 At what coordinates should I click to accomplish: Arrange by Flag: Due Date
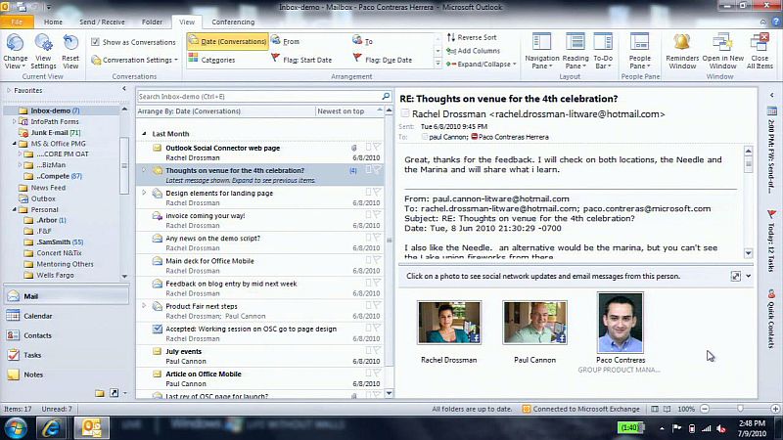[383, 60]
